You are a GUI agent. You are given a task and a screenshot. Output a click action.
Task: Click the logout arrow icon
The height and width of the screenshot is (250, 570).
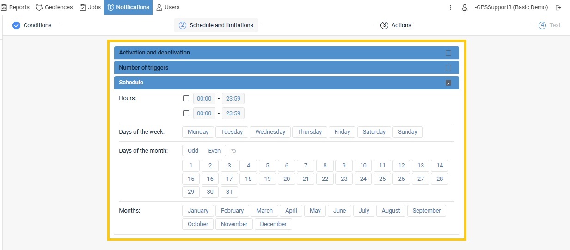(x=558, y=7)
